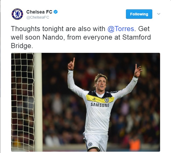Expand the attached photo of the player
171x153 pixels.
click(x=86, y=102)
